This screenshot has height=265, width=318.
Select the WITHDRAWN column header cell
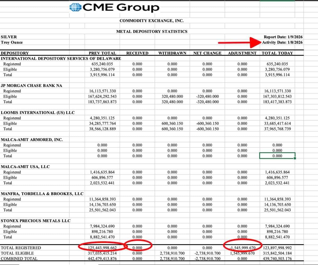click(172, 53)
